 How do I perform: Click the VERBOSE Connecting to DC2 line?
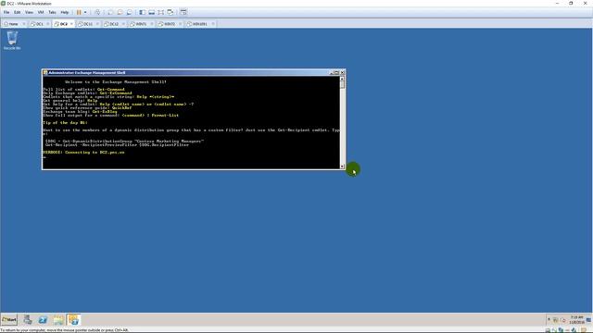tap(83, 152)
